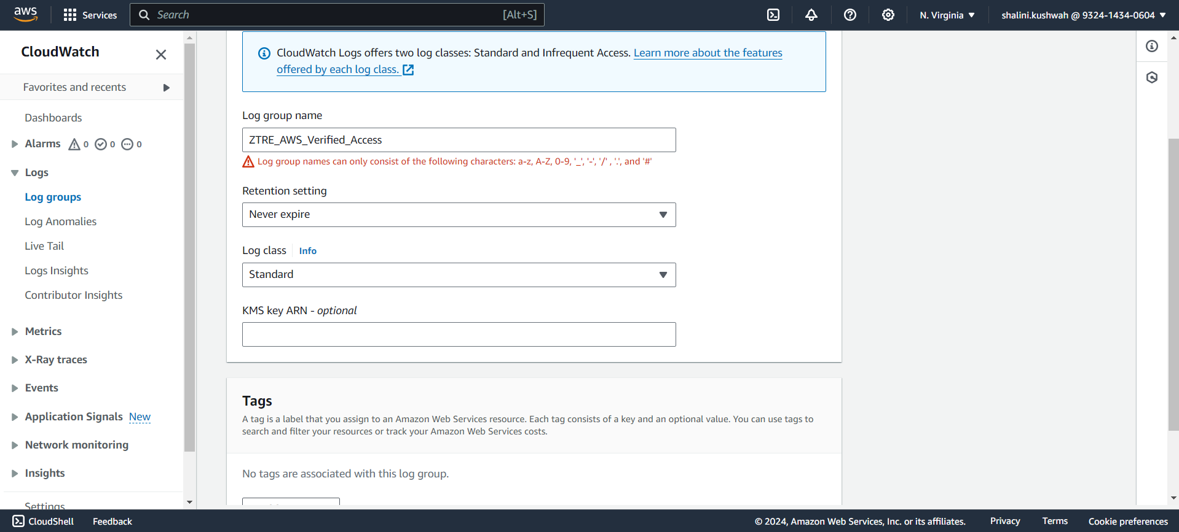Image resolution: width=1179 pixels, height=532 pixels.
Task: Open Log groups in sidebar
Action: [53, 197]
